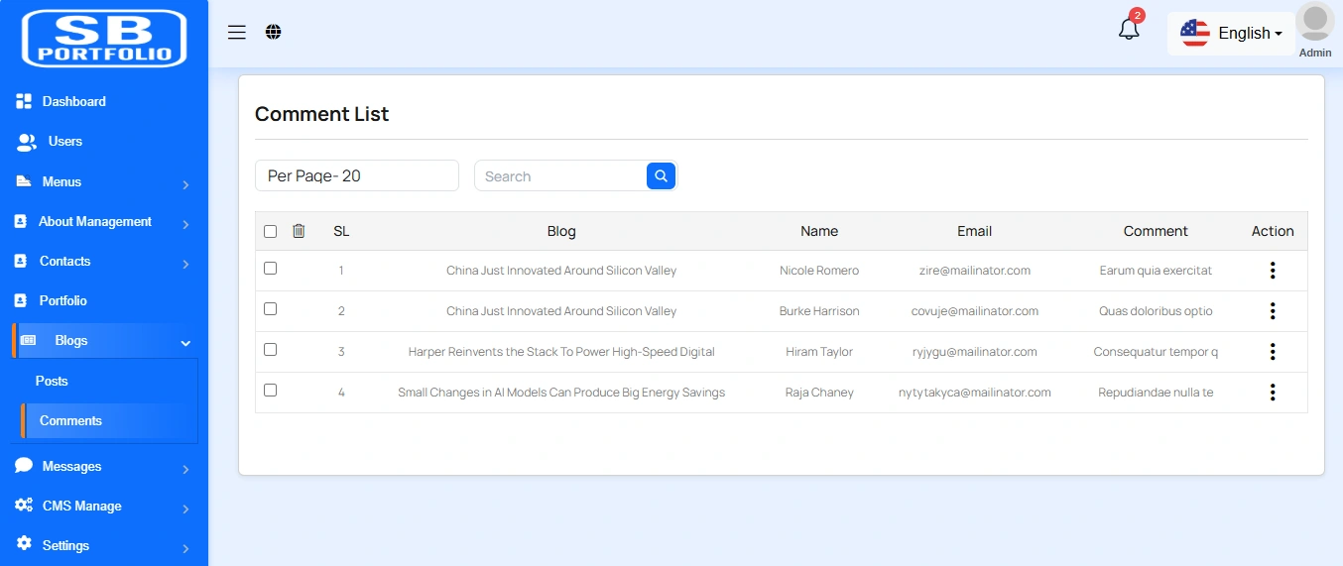This screenshot has width=1343, height=566.
Task: Open three-dot actions for Raja Chaney row
Action: [1272, 393]
